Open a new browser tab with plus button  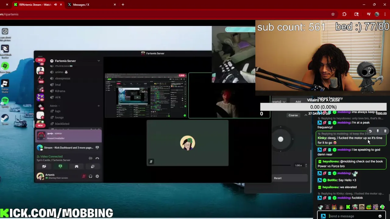tap(123, 5)
